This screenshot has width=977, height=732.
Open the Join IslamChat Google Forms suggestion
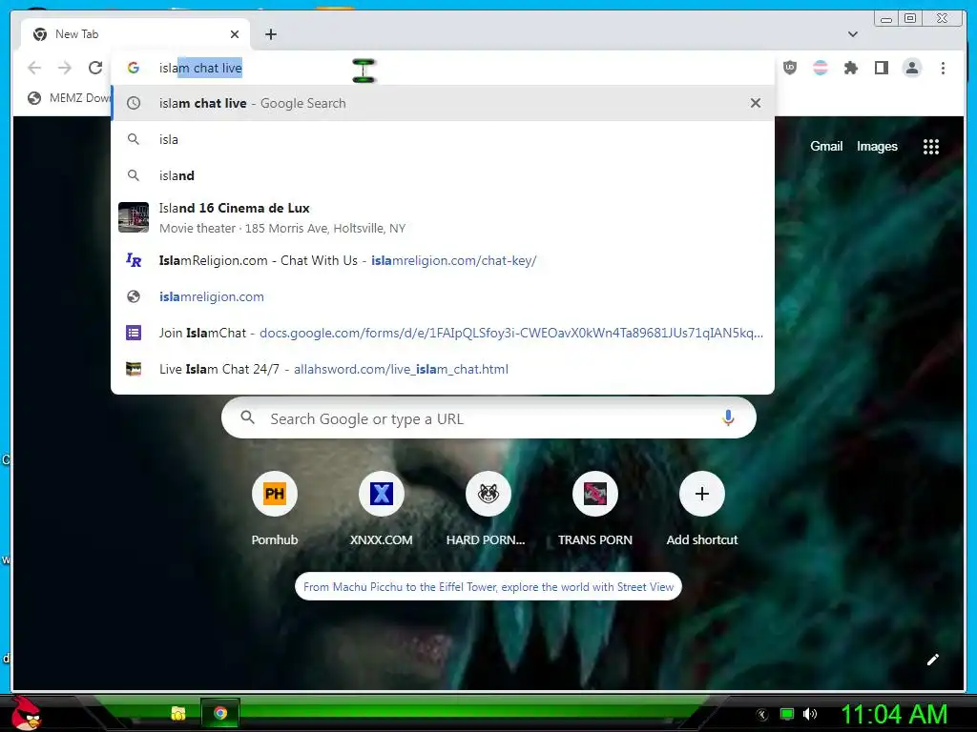(443, 333)
